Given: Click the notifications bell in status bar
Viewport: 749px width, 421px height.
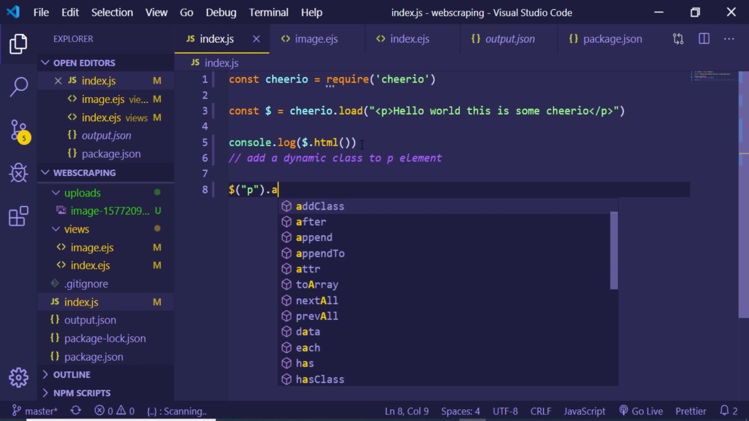Looking at the screenshot, I should click(x=729, y=411).
